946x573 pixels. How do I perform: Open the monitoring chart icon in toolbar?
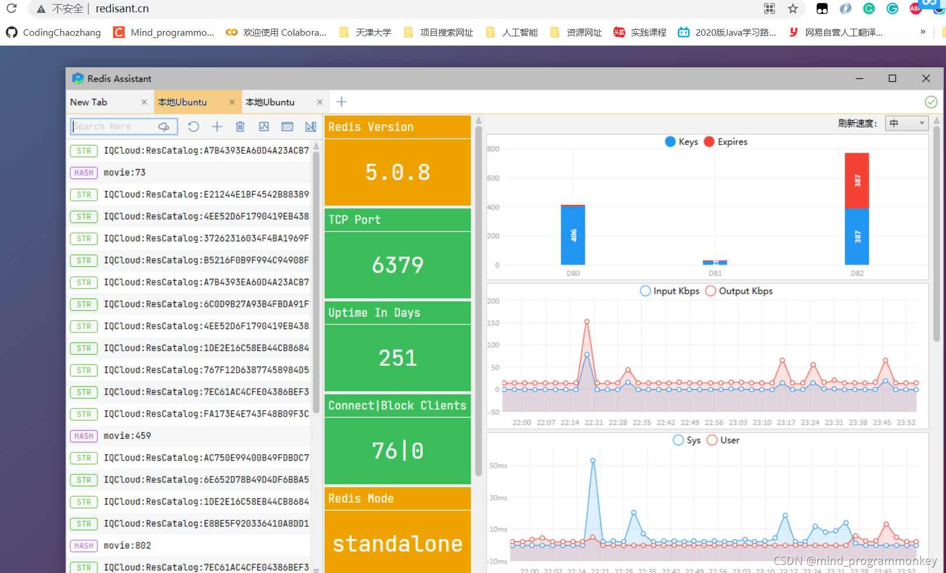264,126
